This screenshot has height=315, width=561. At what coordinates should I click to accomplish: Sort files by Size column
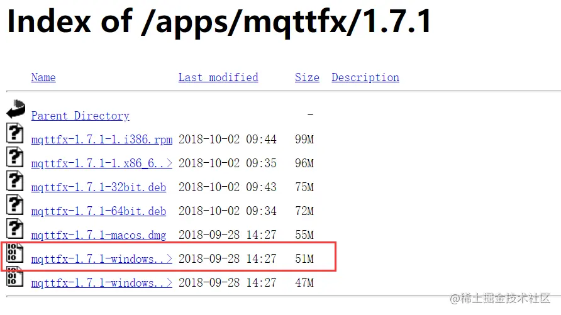tap(307, 77)
